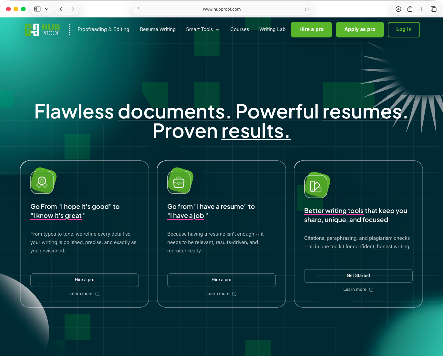Screen dimensions: 443x356
Task: Click the Apply as pro button
Action: pyautogui.click(x=360, y=29)
